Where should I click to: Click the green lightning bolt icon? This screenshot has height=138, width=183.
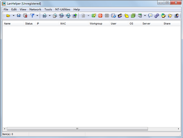pos(94,16)
